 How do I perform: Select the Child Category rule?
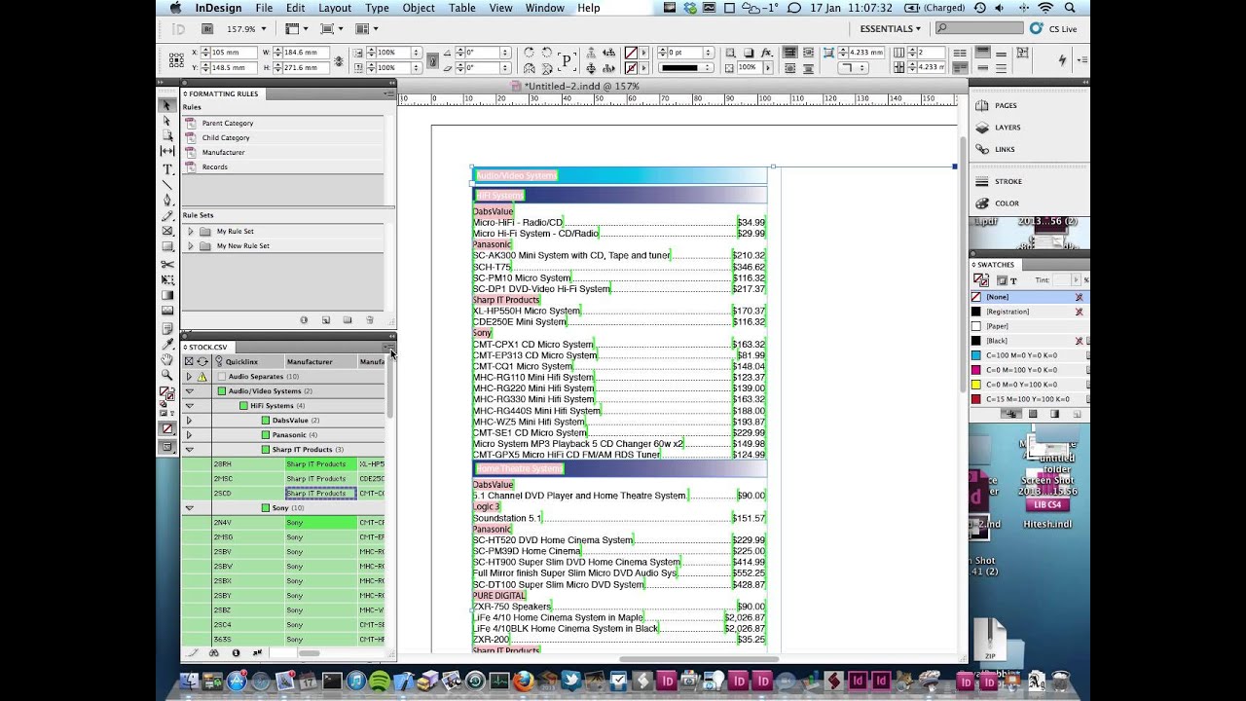coord(282,137)
